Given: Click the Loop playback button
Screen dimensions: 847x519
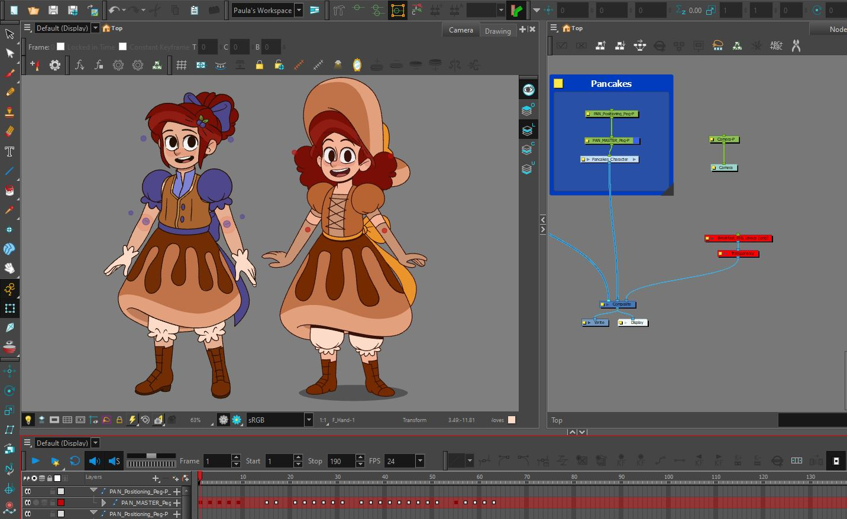Looking at the screenshot, I should pos(75,461).
